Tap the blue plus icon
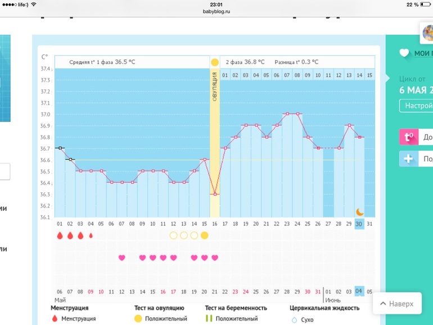 (x=409, y=159)
